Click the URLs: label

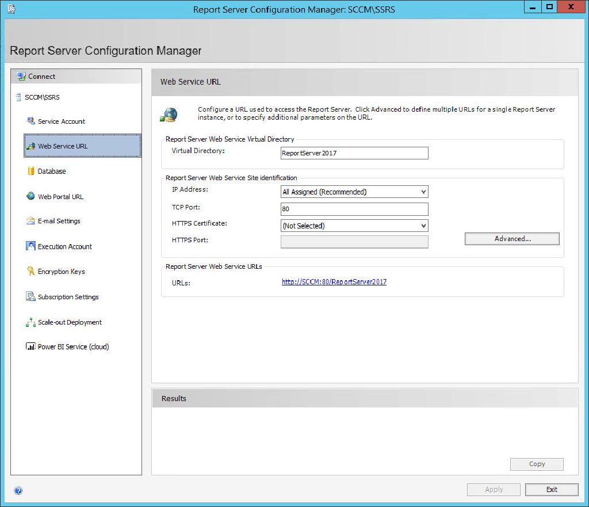click(181, 283)
